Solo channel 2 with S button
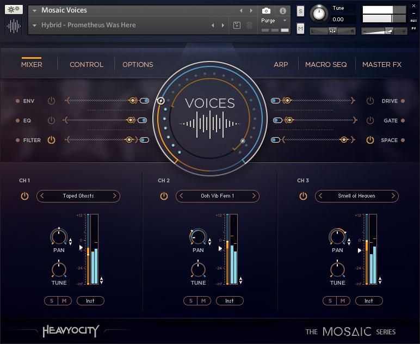Image resolution: width=420 pixels, height=344 pixels. 191,301
